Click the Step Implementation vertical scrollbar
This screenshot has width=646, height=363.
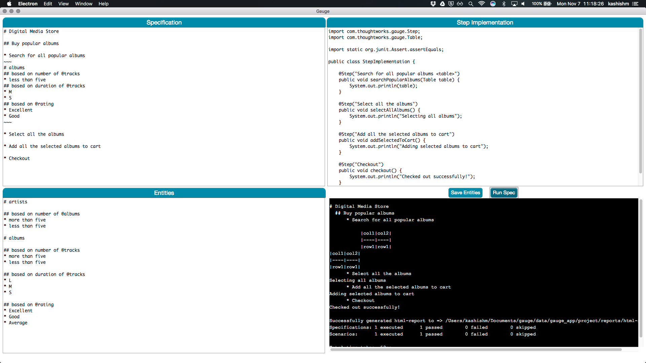tap(640, 101)
